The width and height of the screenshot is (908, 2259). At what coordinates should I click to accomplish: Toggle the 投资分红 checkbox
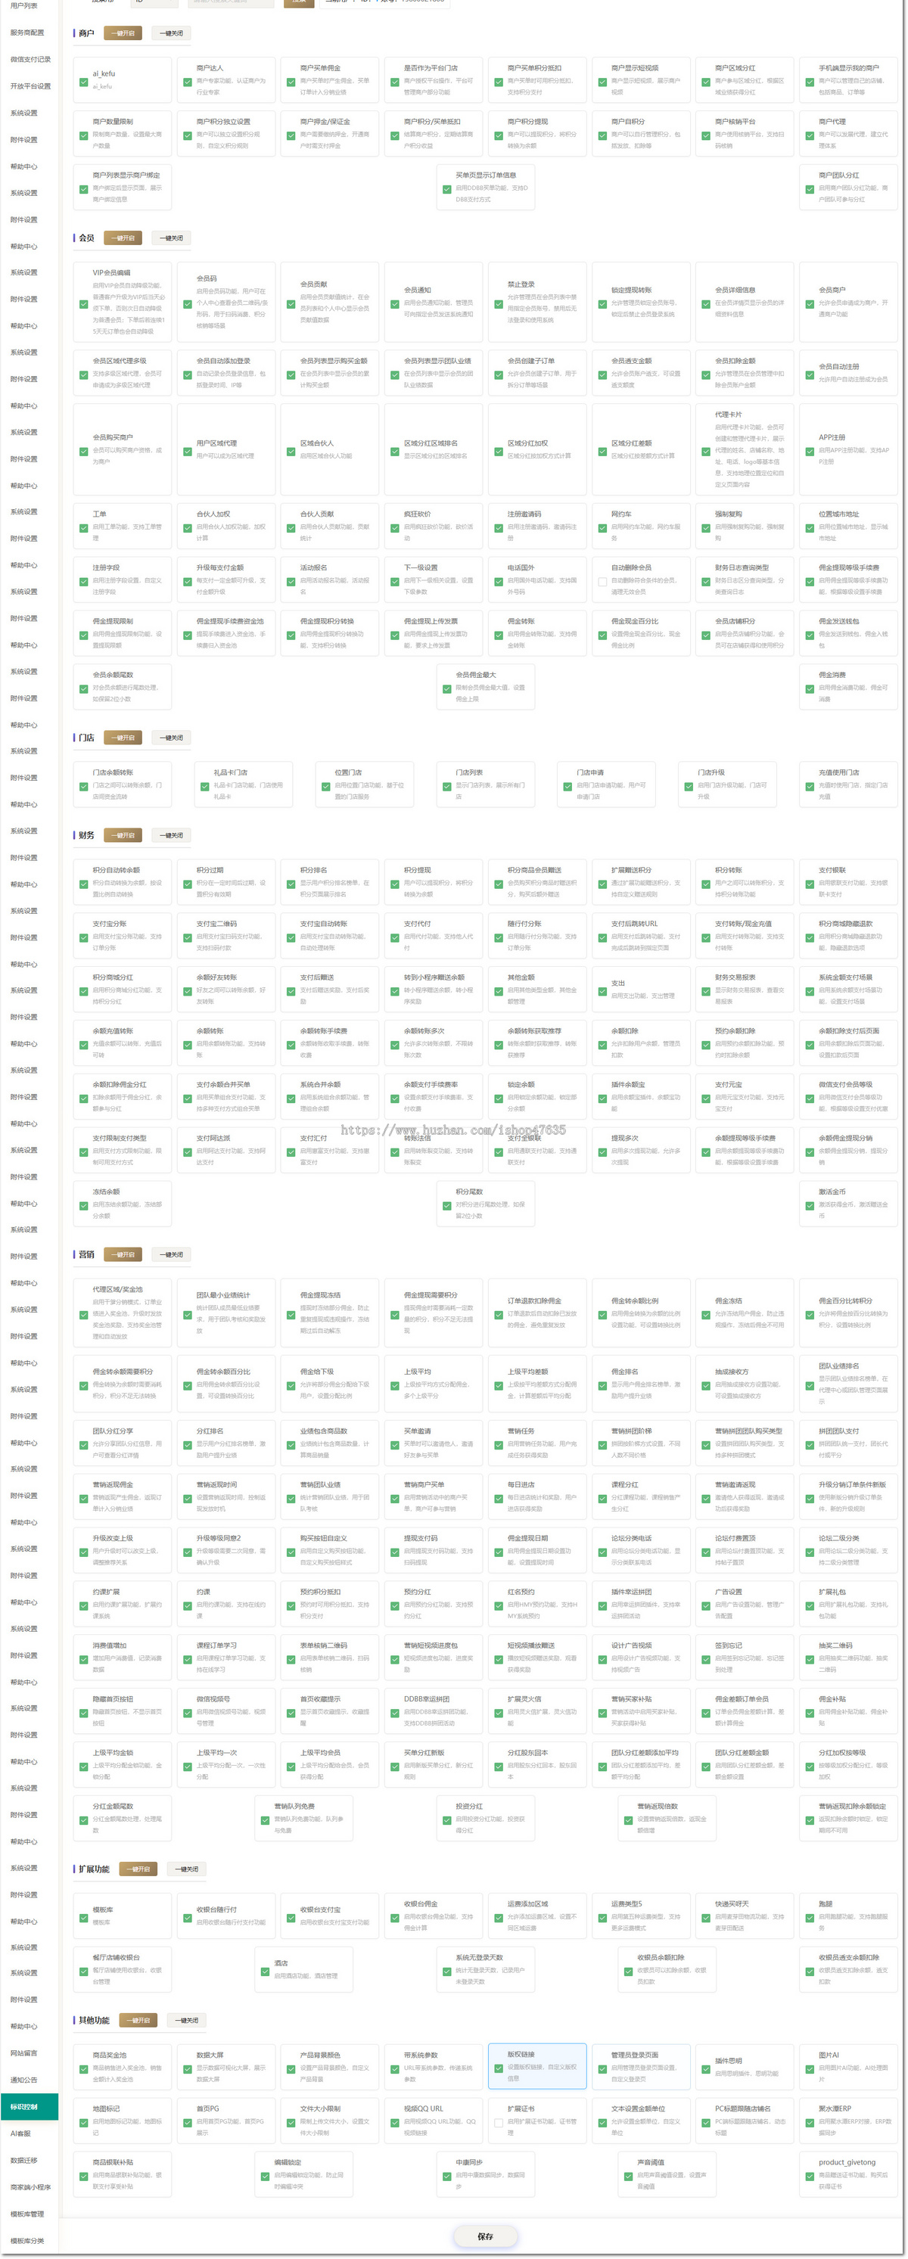tap(446, 1819)
